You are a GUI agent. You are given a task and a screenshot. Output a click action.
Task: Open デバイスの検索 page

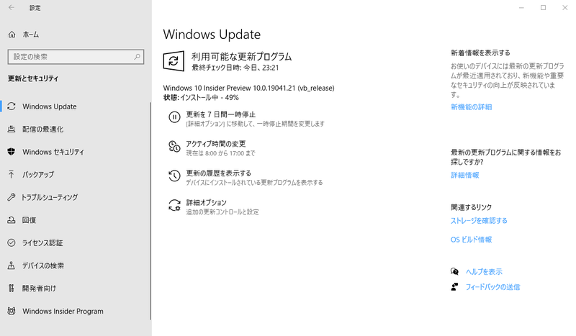[43, 265]
